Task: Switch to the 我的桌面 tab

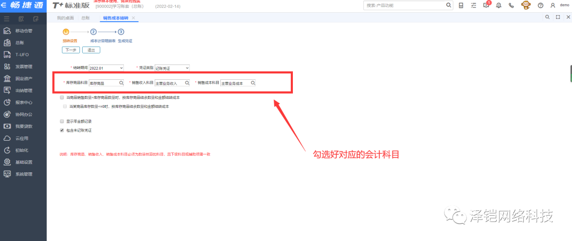Action: coord(66,18)
